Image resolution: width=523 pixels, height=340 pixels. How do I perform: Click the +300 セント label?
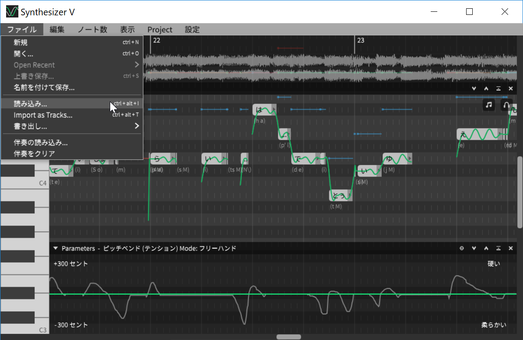pyautogui.click(x=71, y=264)
